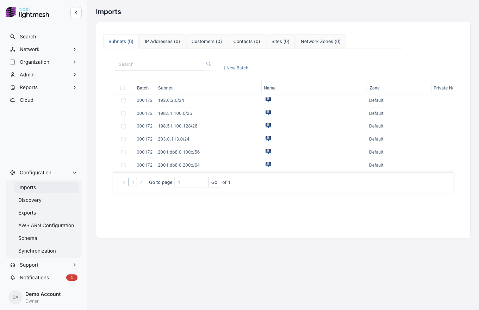The image size is (479, 310).
Task: Expand the Network menu chevron
Action: click(x=75, y=49)
